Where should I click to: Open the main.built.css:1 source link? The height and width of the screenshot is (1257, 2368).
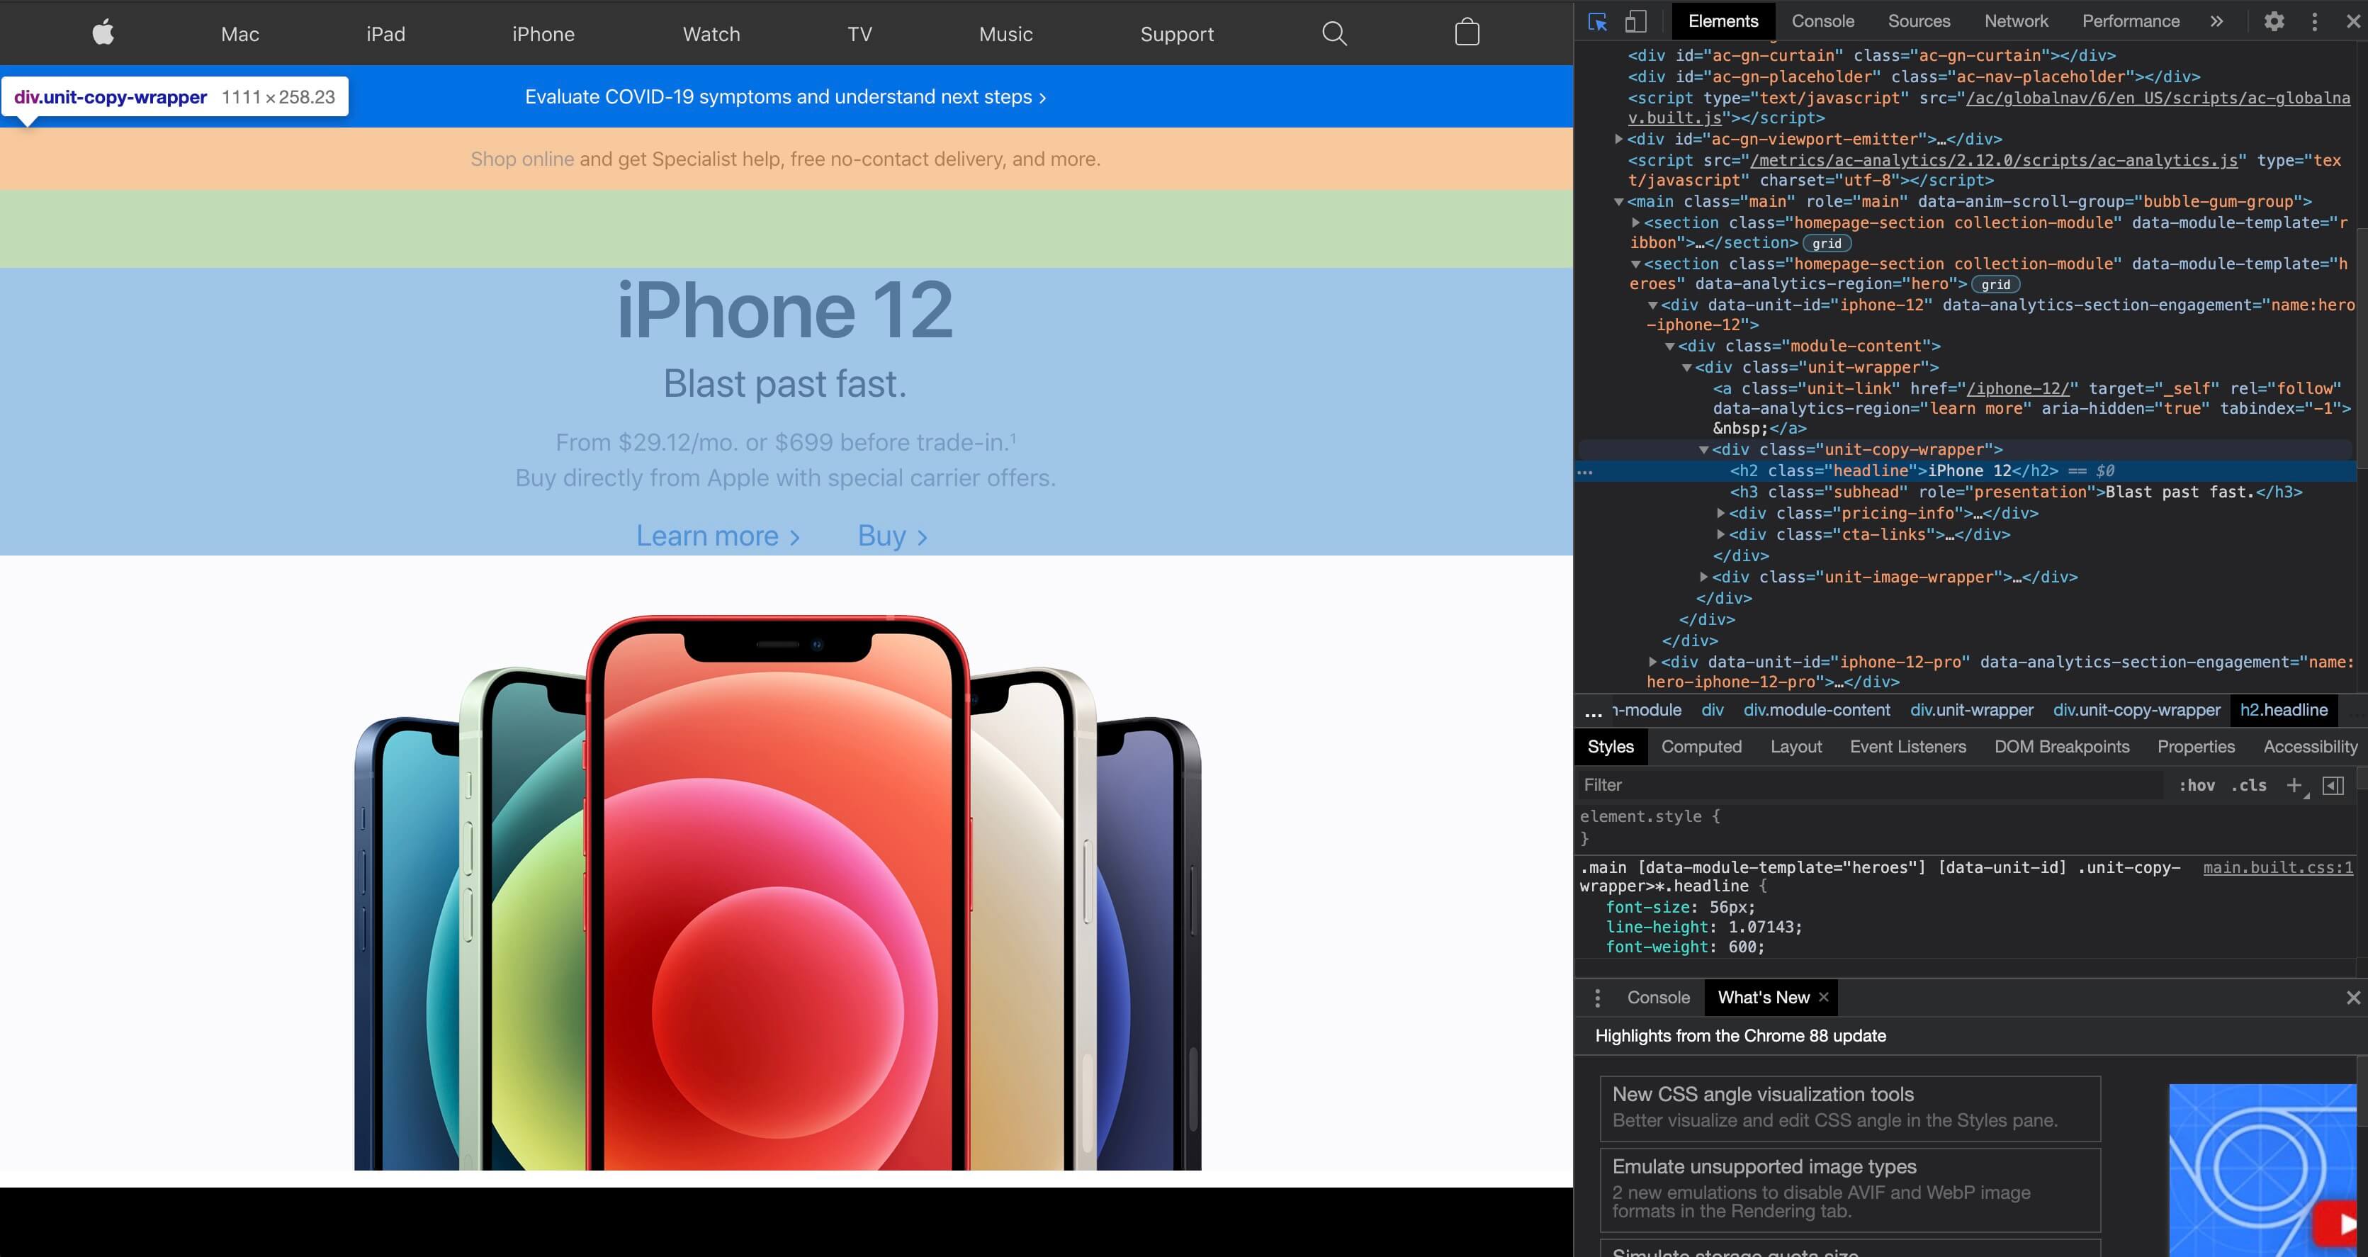2278,867
